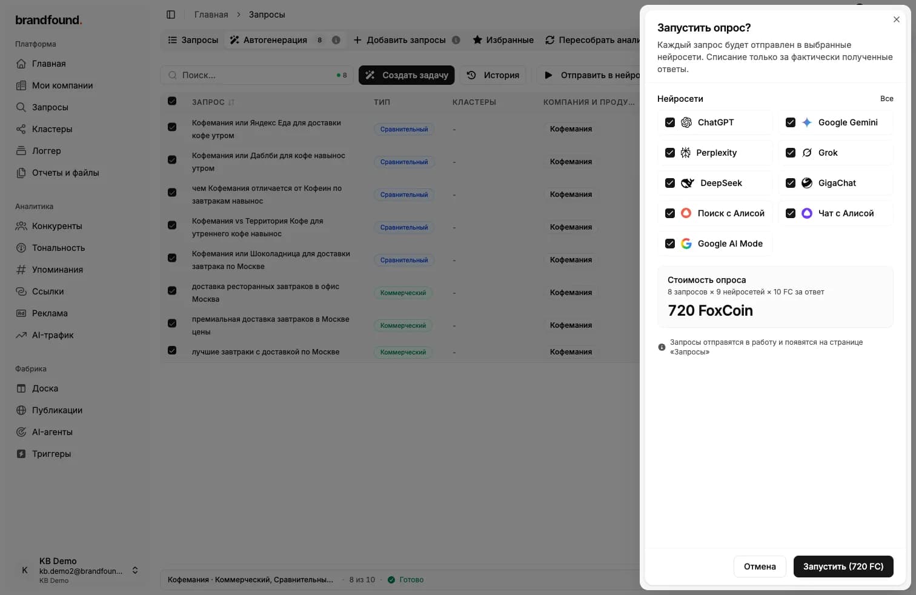Click the Упоминания hash icon

pos(21,270)
